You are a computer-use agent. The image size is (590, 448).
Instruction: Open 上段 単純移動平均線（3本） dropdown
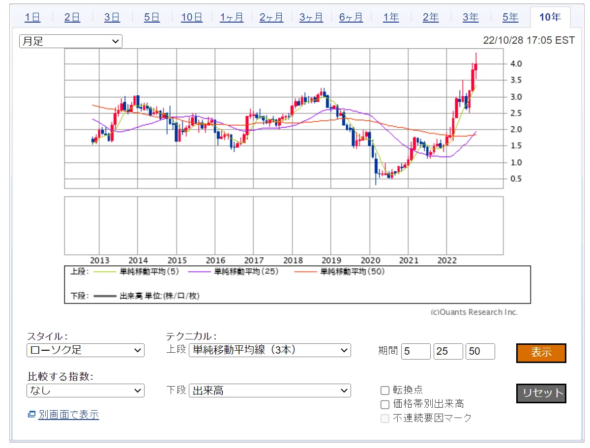click(x=270, y=350)
